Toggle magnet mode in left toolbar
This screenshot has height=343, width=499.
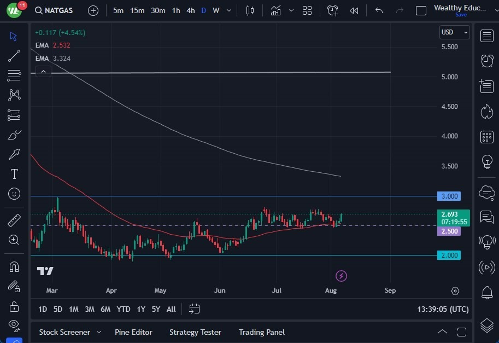pyautogui.click(x=14, y=267)
